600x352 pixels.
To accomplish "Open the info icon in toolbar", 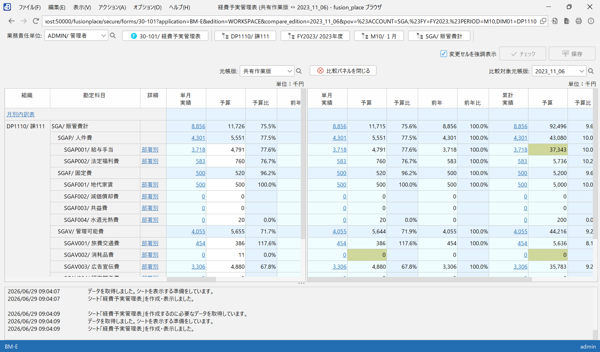I will [591, 21].
